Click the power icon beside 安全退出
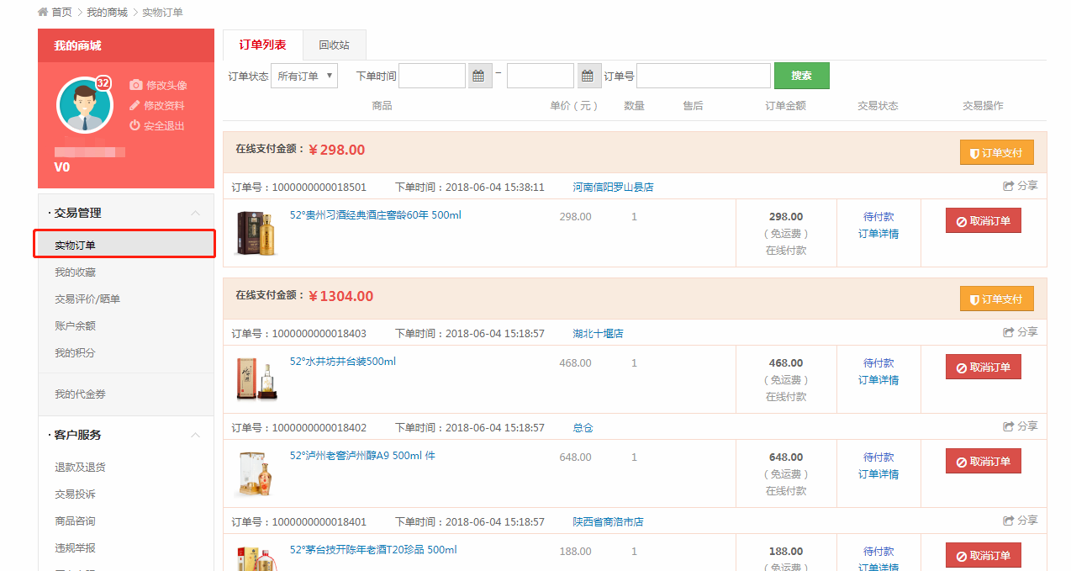This screenshot has height=571, width=1071. [x=135, y=125]
